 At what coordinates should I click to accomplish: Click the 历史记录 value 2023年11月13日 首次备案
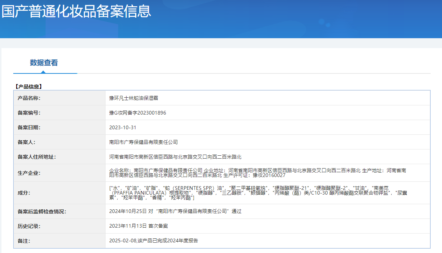click(139, 226)
